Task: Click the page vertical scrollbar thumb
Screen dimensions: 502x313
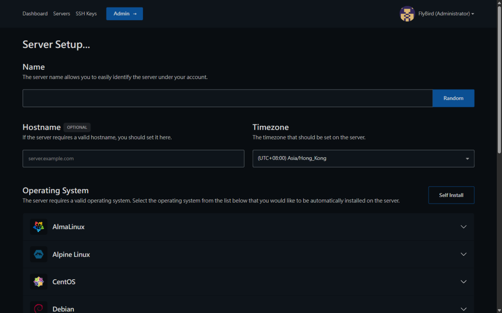Action: pos(499,79)
